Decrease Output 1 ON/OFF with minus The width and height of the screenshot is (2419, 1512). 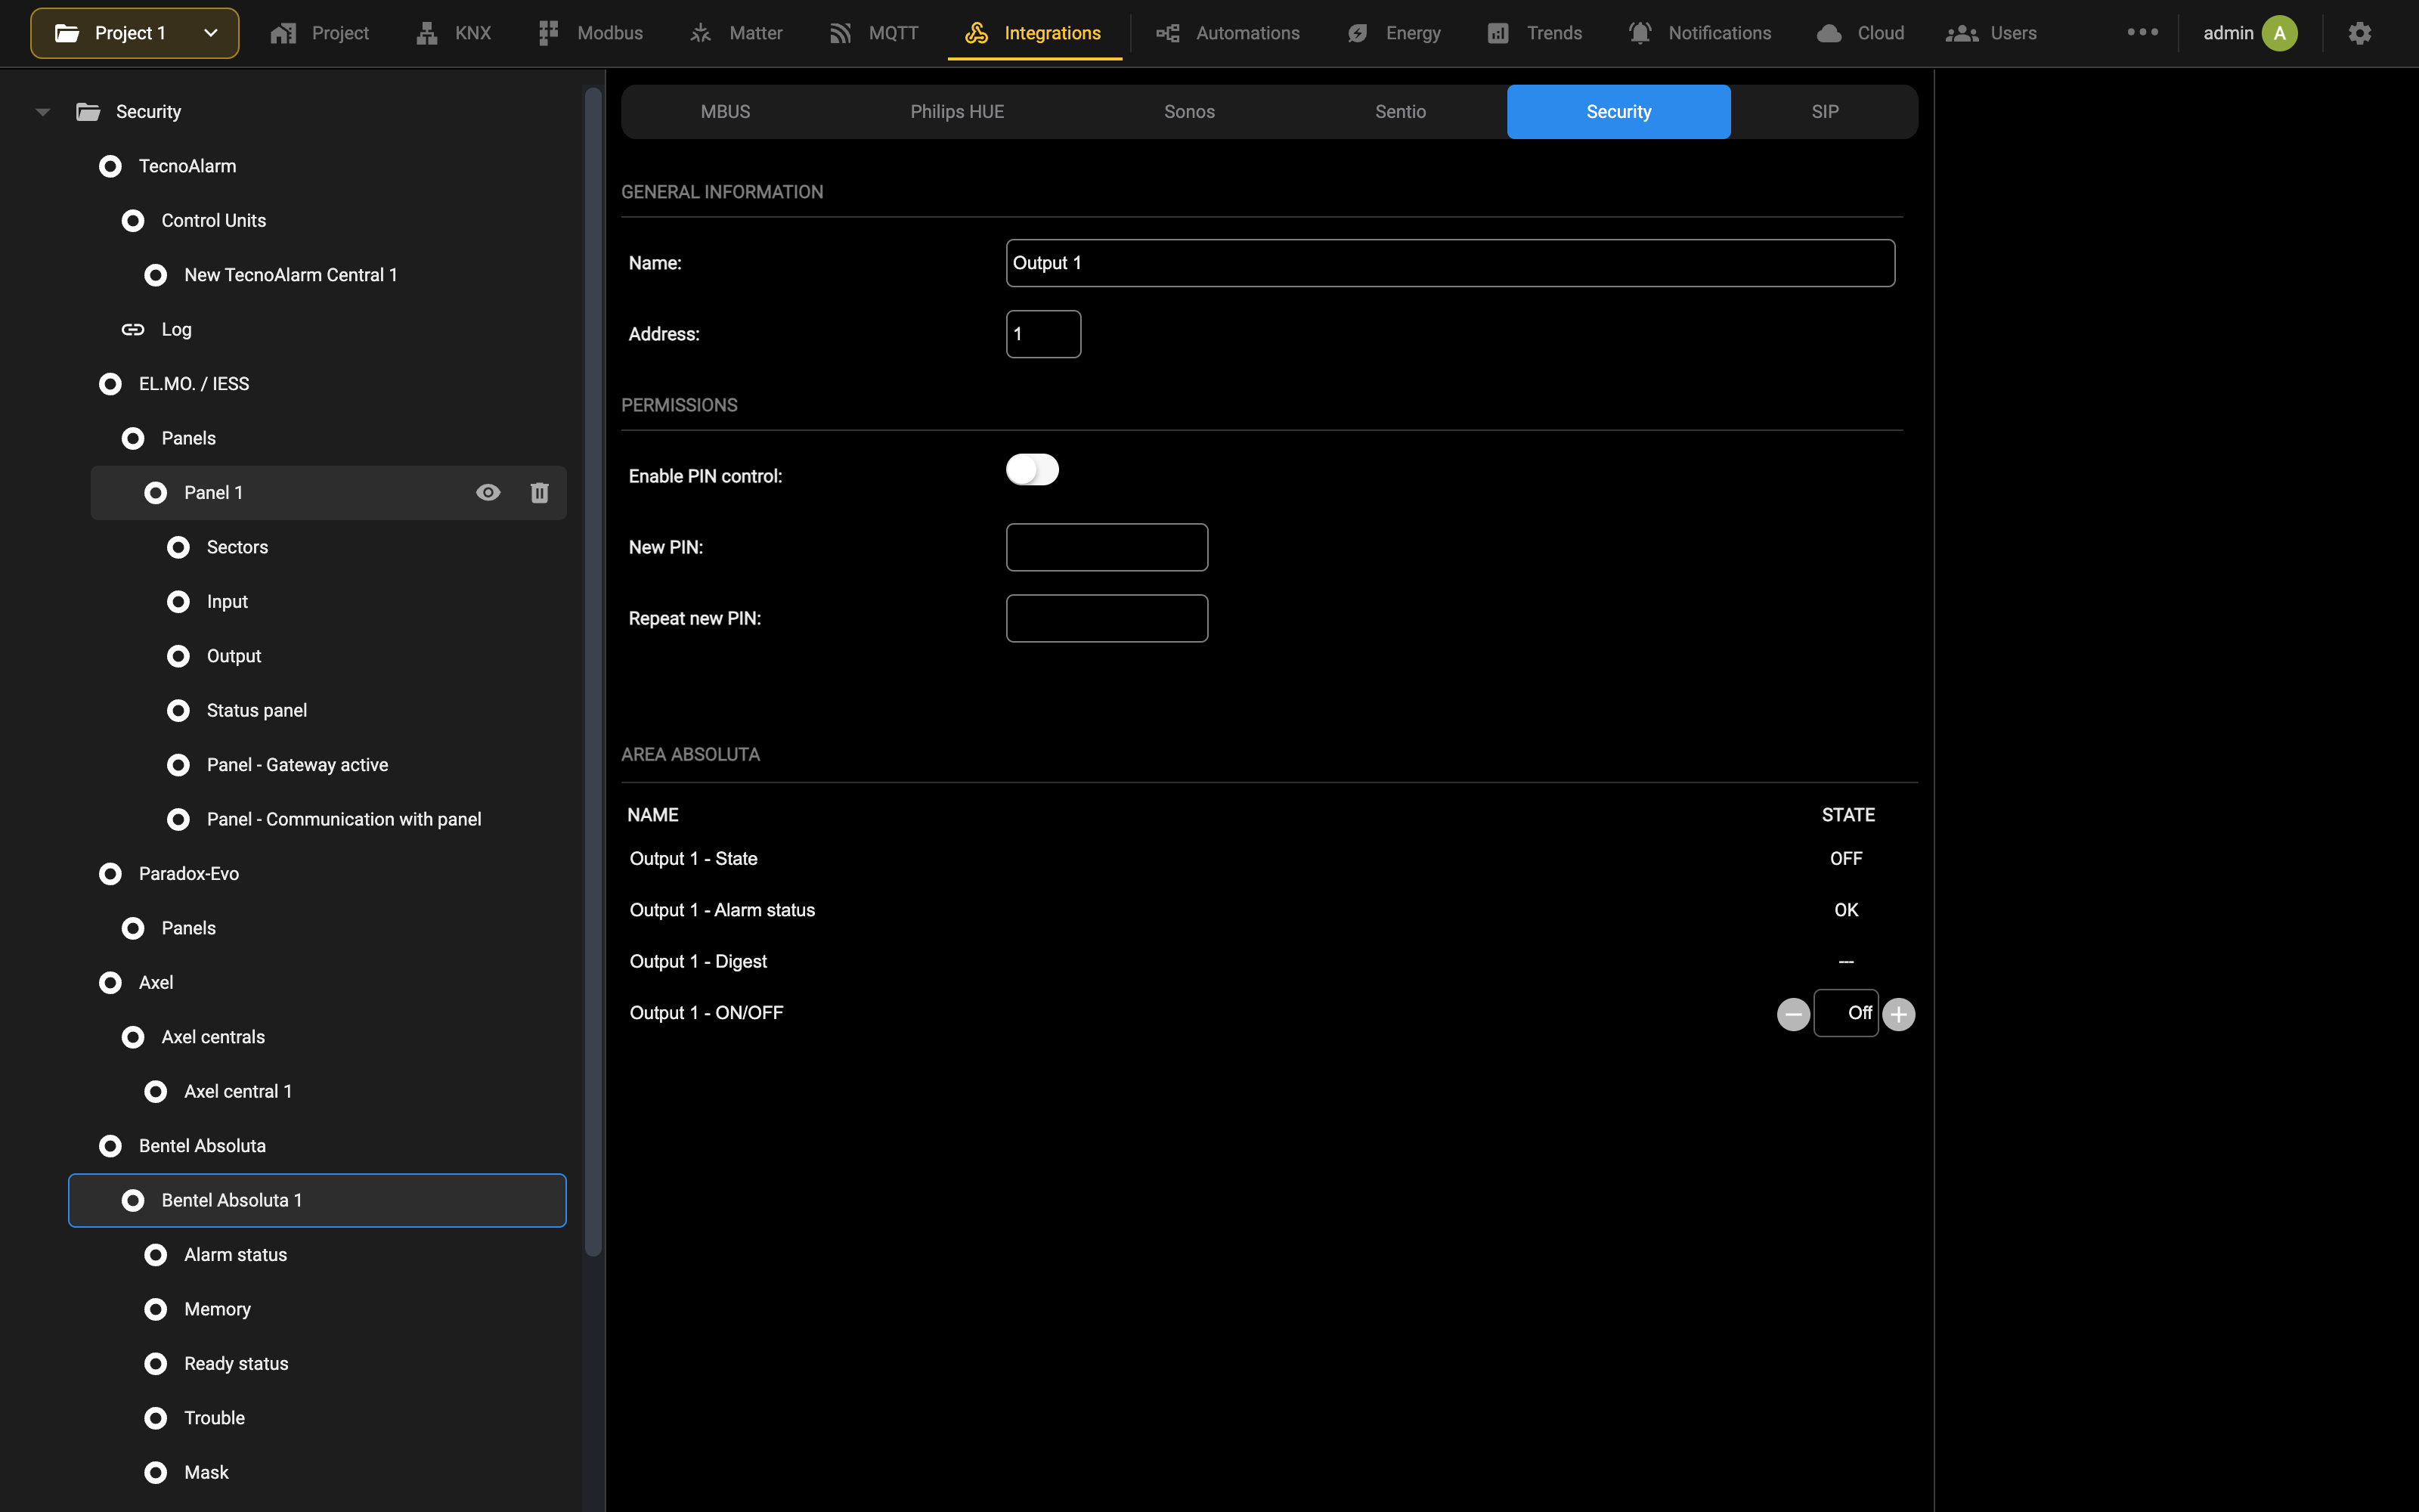[1793, 1014]
